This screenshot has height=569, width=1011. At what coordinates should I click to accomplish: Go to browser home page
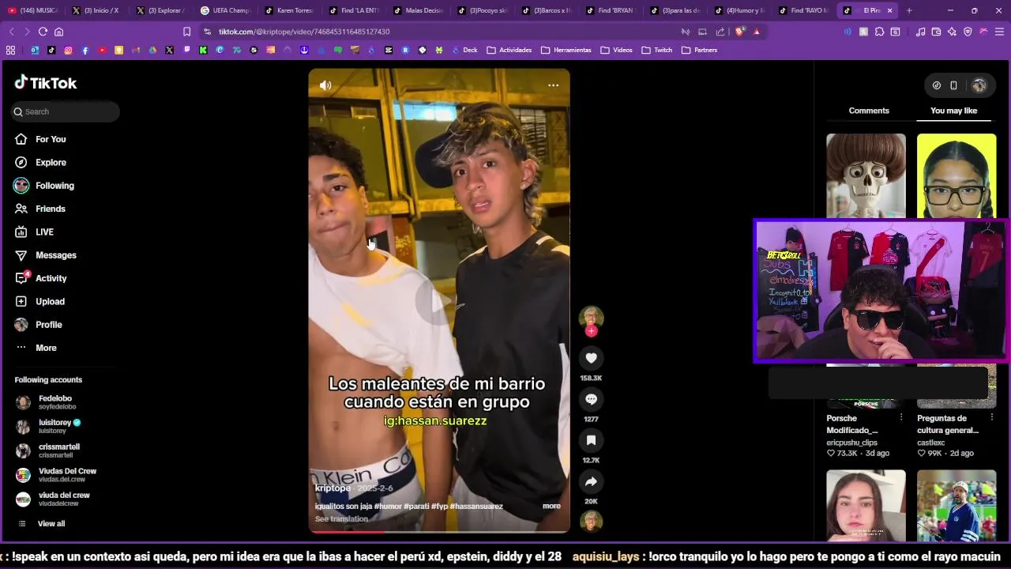click(x=58, y=32)
